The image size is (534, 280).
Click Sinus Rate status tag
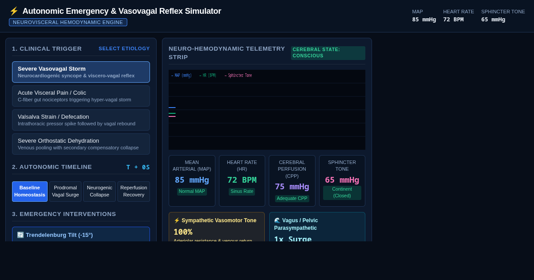click(242, 192)
